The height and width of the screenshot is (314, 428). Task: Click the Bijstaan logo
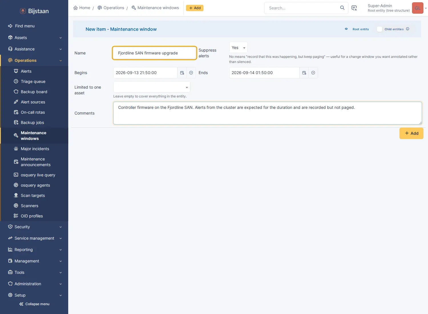[x=34, y=11]
